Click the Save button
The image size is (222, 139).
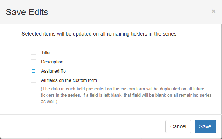pos(205,126)
